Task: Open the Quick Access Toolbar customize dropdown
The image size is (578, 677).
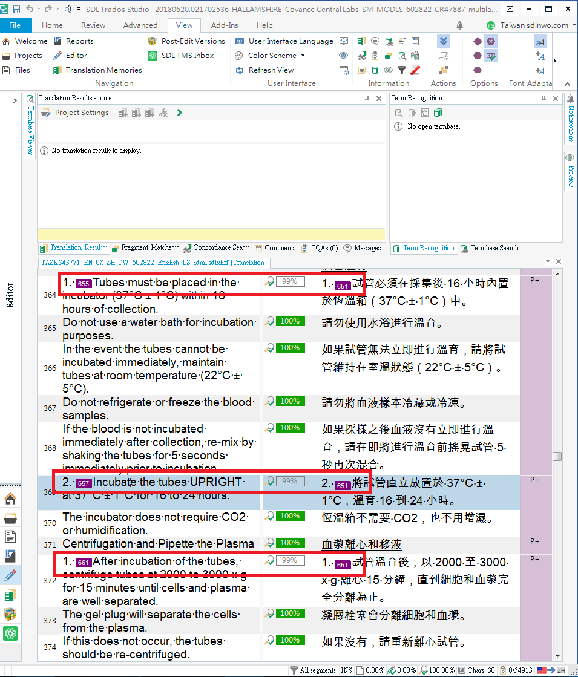Action: point(79,8)
